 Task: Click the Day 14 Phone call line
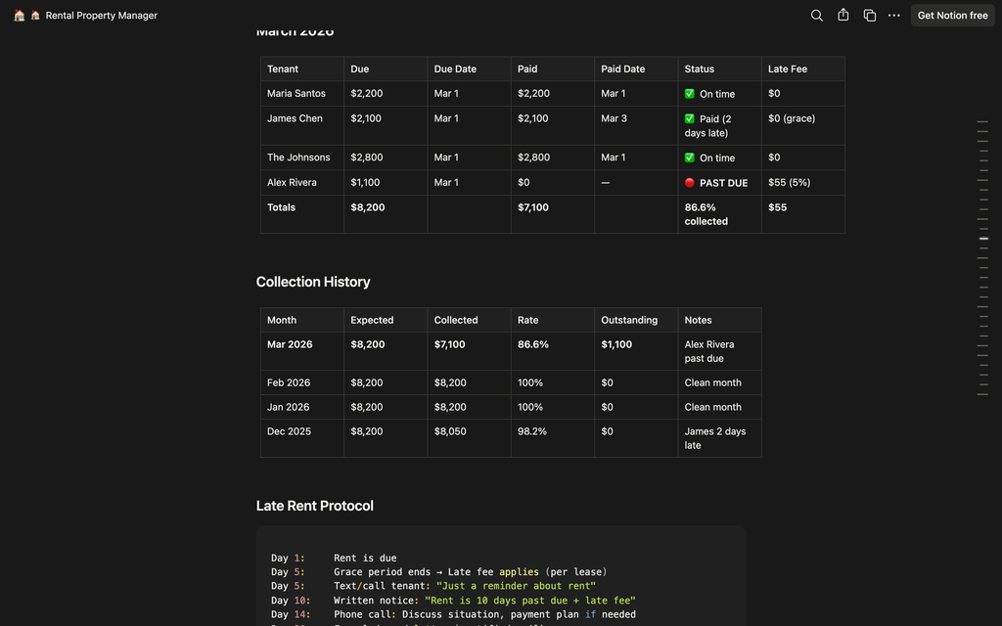[x=453, y=614]
